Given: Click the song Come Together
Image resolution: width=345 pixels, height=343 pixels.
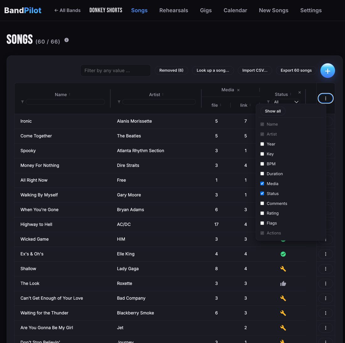Looking at the screenshot, I should [36, 136].
